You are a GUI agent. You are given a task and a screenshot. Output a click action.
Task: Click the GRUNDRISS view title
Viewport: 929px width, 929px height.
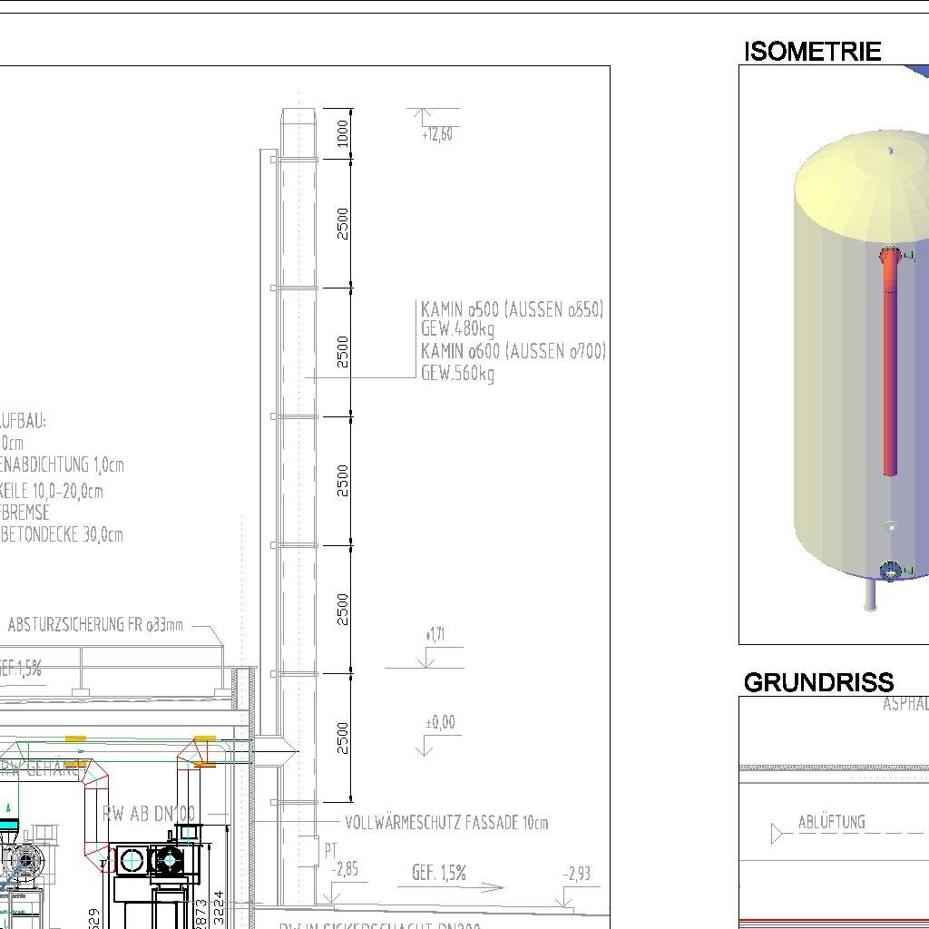pyautogui.click(x=818, y=682)
